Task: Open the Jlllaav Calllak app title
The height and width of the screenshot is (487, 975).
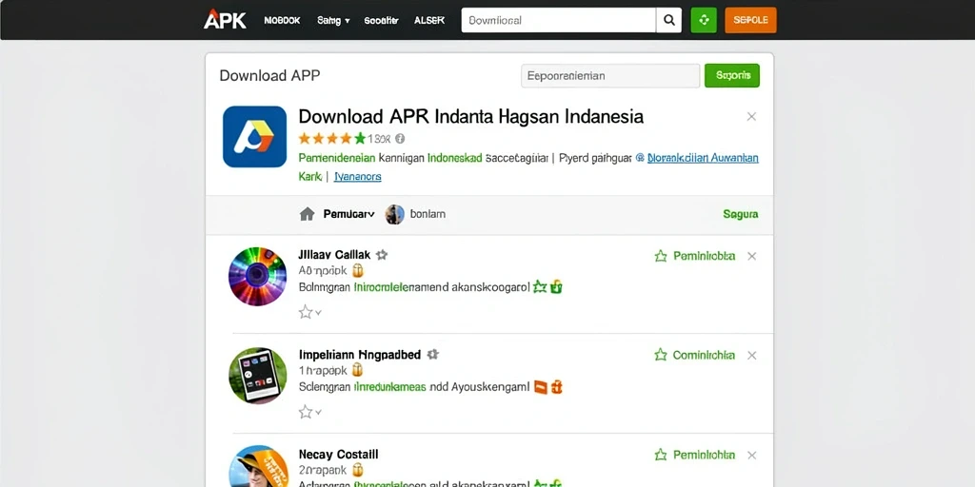Action: tap(334, 255)
